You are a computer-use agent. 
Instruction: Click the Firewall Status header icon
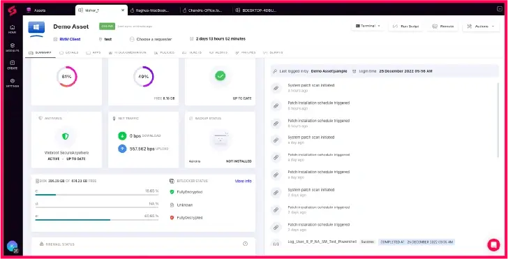[41, 244]
